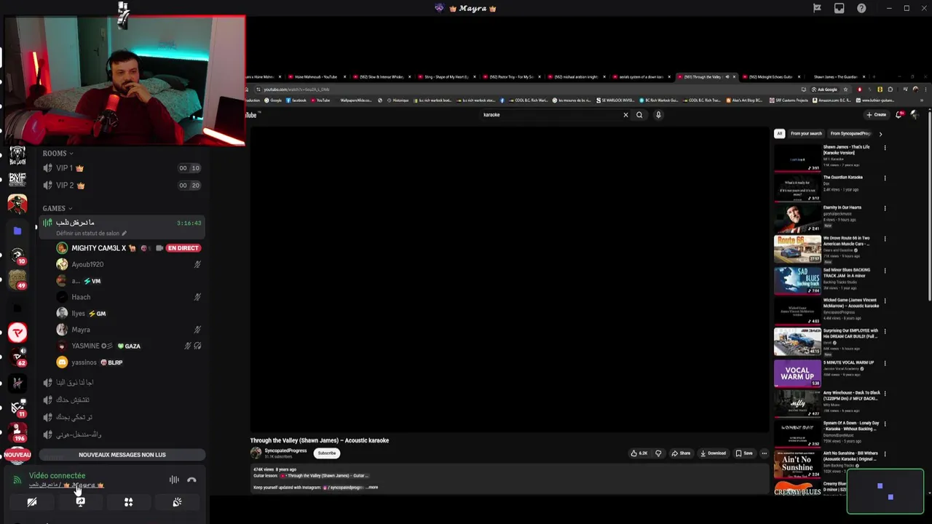This screenshot has height=524, width=932.
Task: Open Discord help icon
Action: click(x=861, y=8)
